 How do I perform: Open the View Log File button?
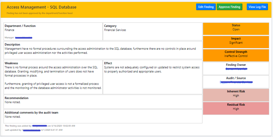(x=257, y=7)
